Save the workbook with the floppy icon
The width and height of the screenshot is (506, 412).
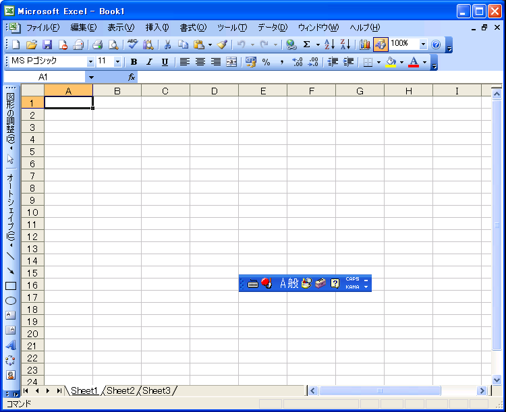tap(47, 45)
